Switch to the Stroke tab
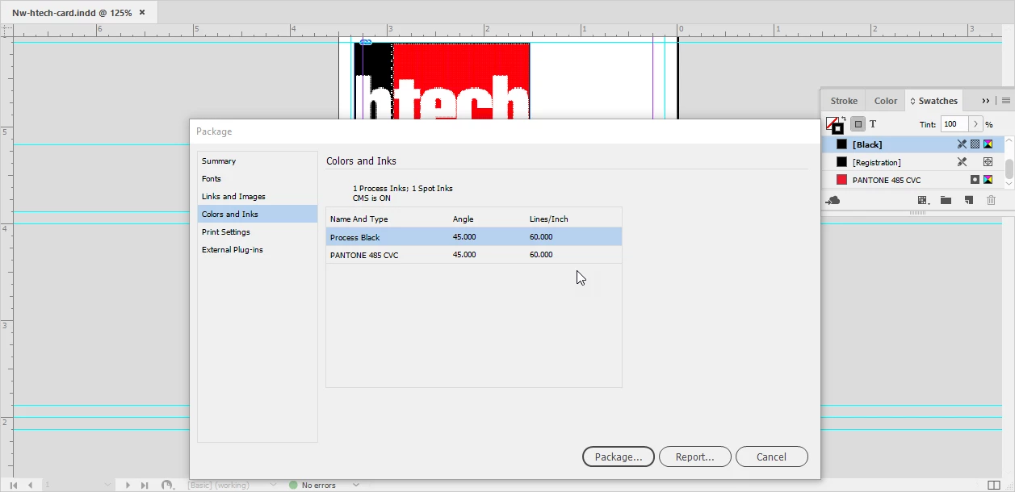 pos(844,101)
